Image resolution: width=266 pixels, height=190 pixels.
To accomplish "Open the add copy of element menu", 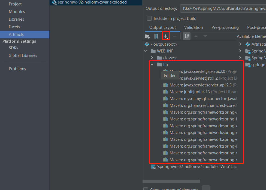I will [x=166, y=36].
